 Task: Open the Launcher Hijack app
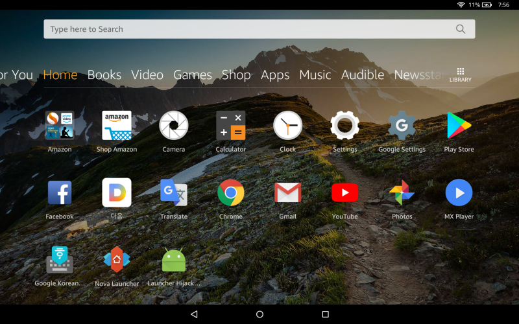point(174,260)
